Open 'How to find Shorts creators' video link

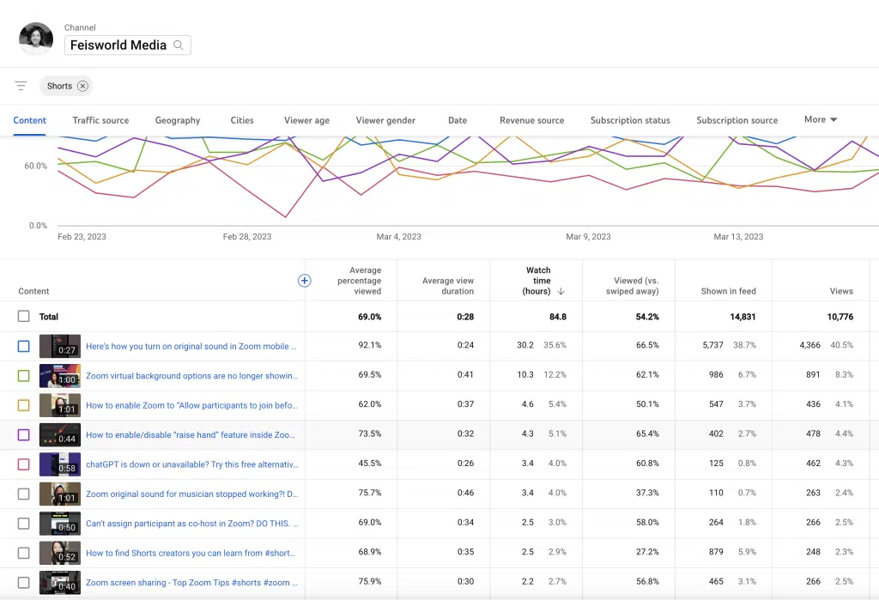(x=191, y=553)
